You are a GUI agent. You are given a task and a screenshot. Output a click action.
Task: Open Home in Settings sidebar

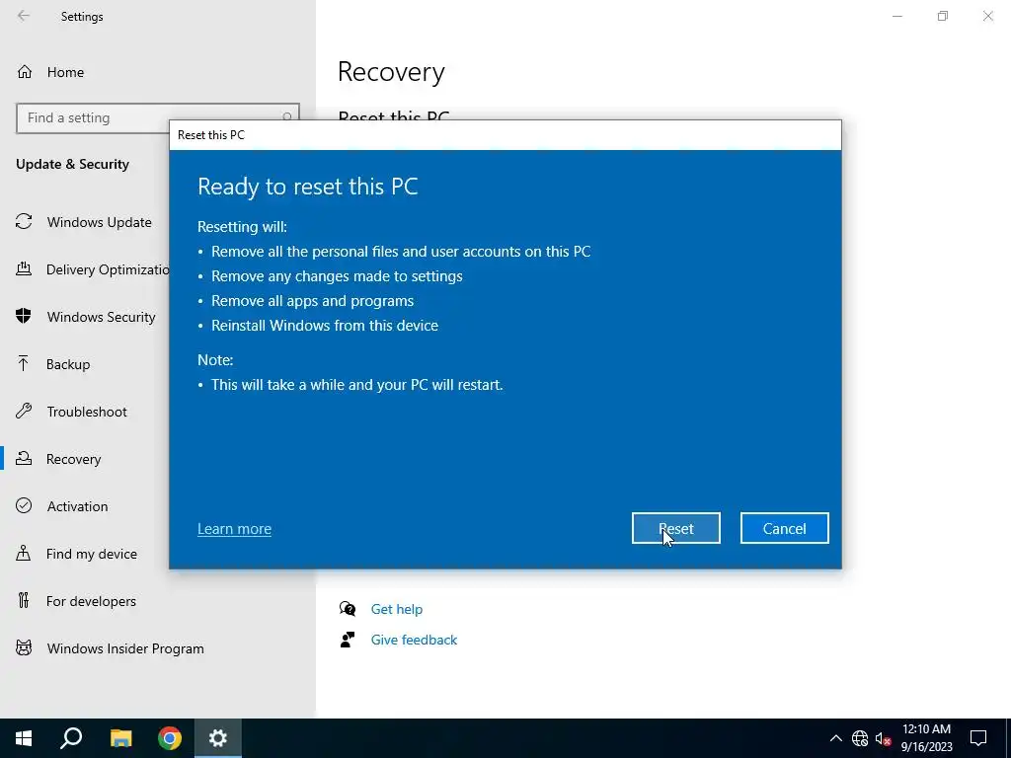(65, 72)
